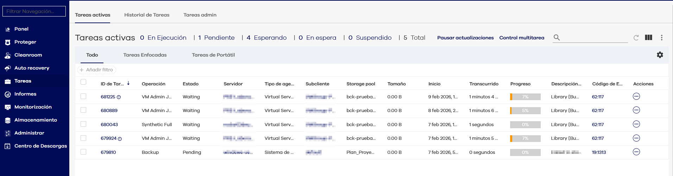Open the column chooser icon
The image size is (673, 176).
(x=649, y=37)
